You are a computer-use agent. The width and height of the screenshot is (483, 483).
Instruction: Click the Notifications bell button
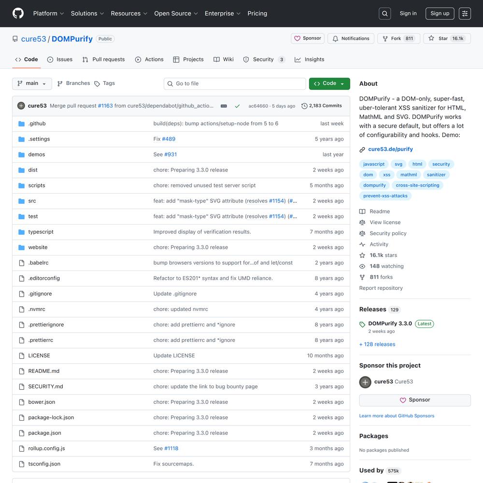(x=351, y=39)
